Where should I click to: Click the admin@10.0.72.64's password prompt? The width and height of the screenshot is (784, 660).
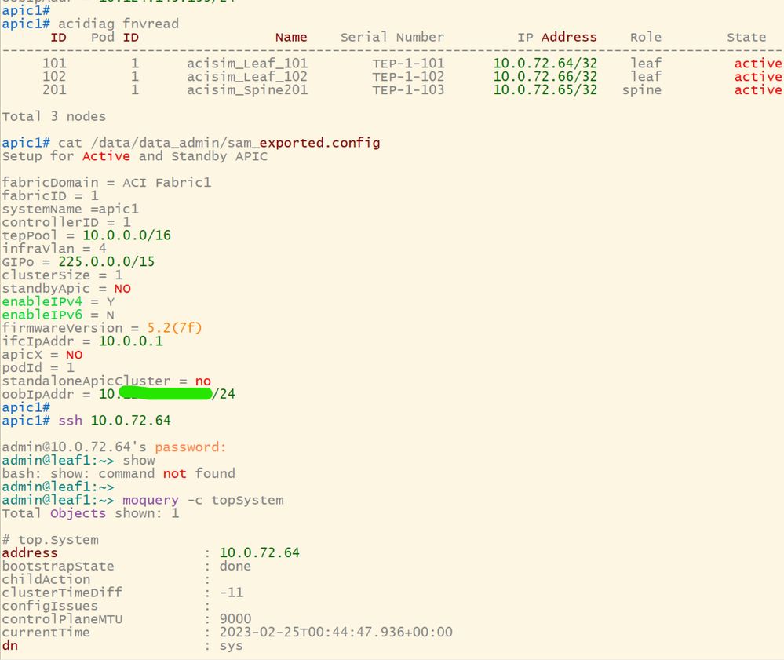[114, 447]
